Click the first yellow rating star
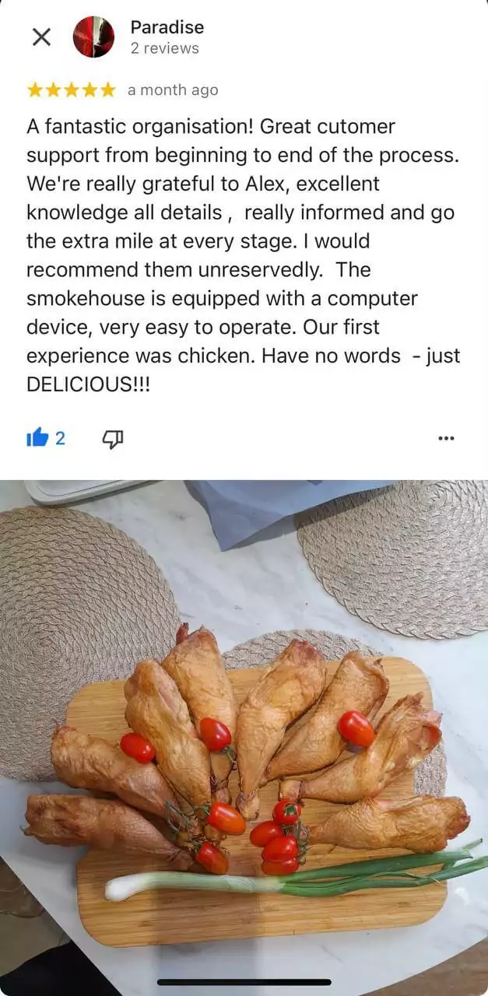Viewport: 488px width, 996px height. tap(35, 90)
